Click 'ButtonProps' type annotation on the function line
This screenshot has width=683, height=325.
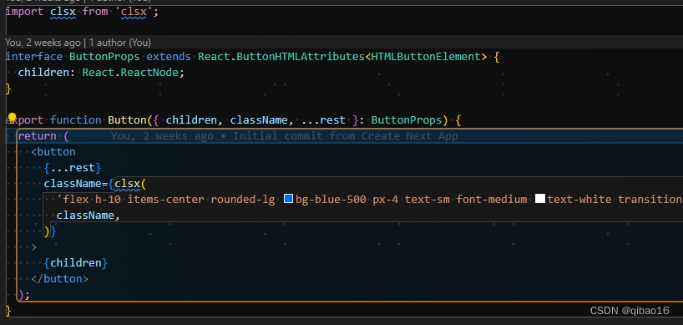point(407,119)
